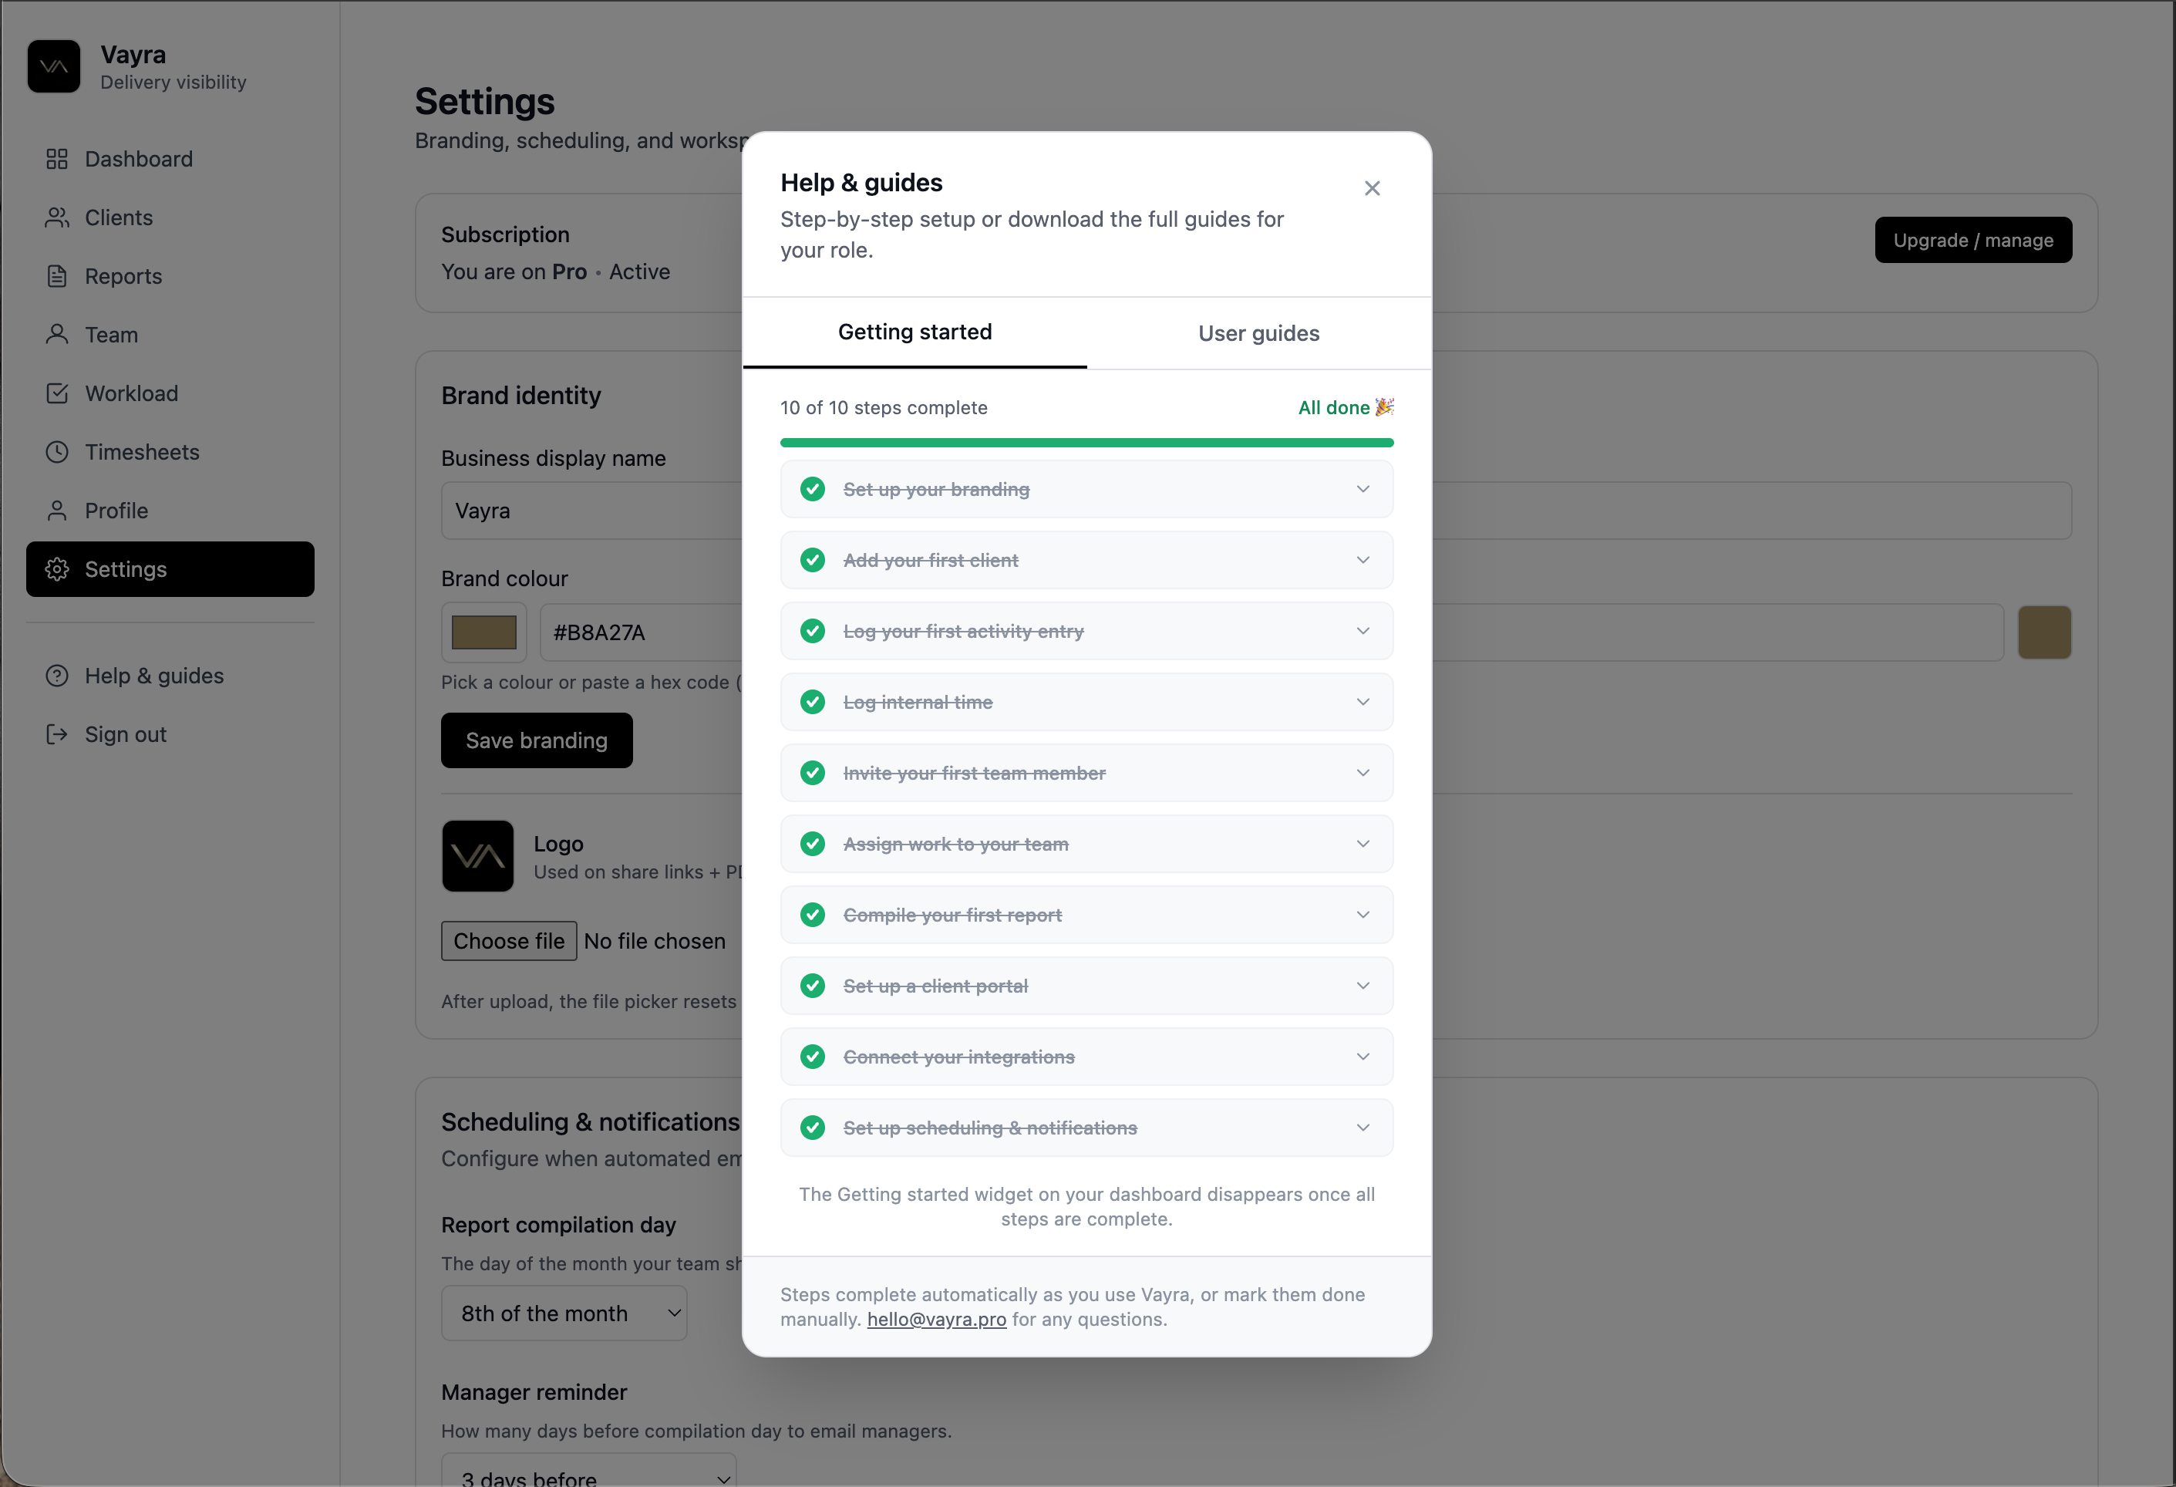2176x1487 pixels.
Task: Click the Save branding button
Action: click(537, 740)
